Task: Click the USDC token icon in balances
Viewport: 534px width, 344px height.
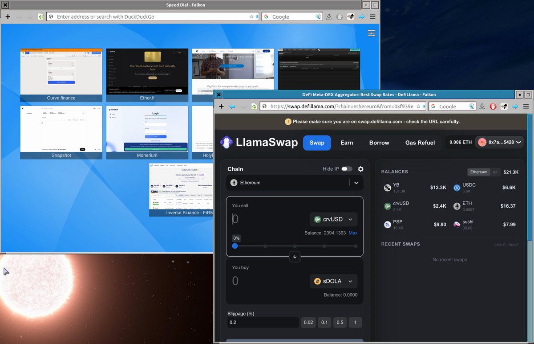Action: click(457, 188)
